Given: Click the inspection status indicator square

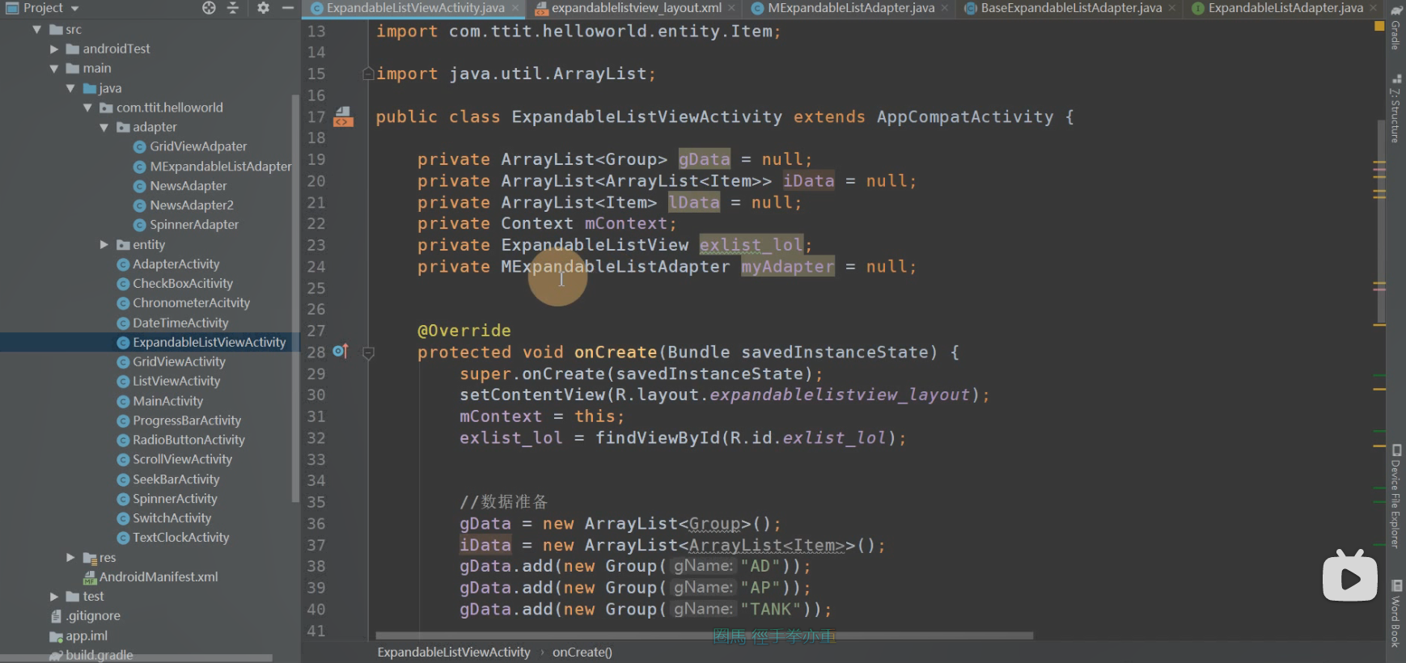Looking at the screenshot, I should (1379, 27).
